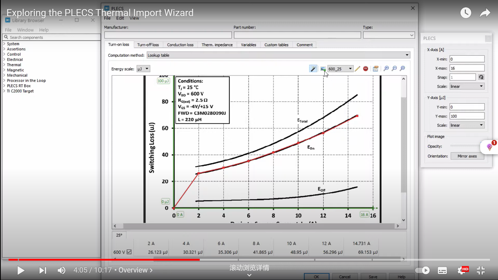Zoom in on the plot
This screenshot has width=498, height=280.
tap(386, 68)
